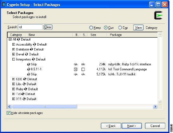
Task: Click the 234k size value
Action: (x=102, y=64)
